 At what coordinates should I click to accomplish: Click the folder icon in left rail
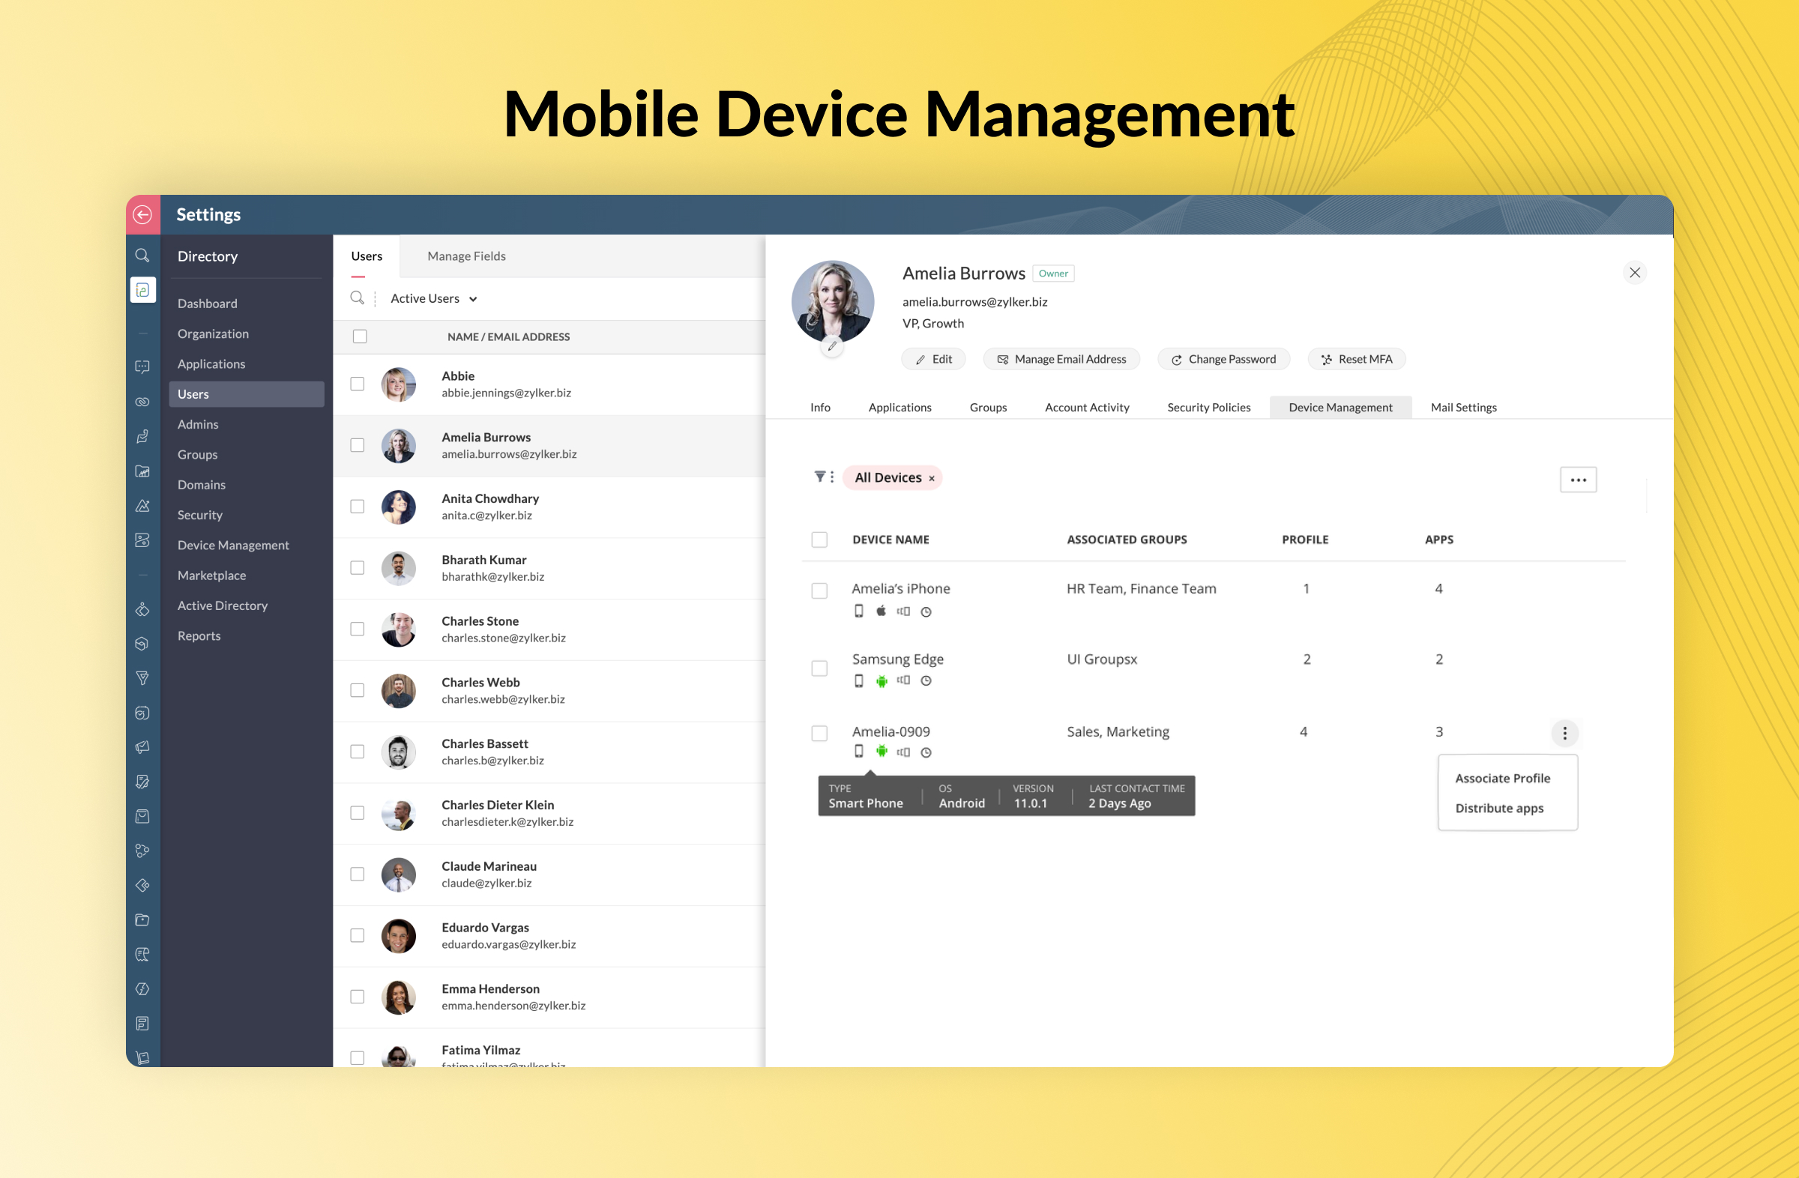click(x=142, y=919)
